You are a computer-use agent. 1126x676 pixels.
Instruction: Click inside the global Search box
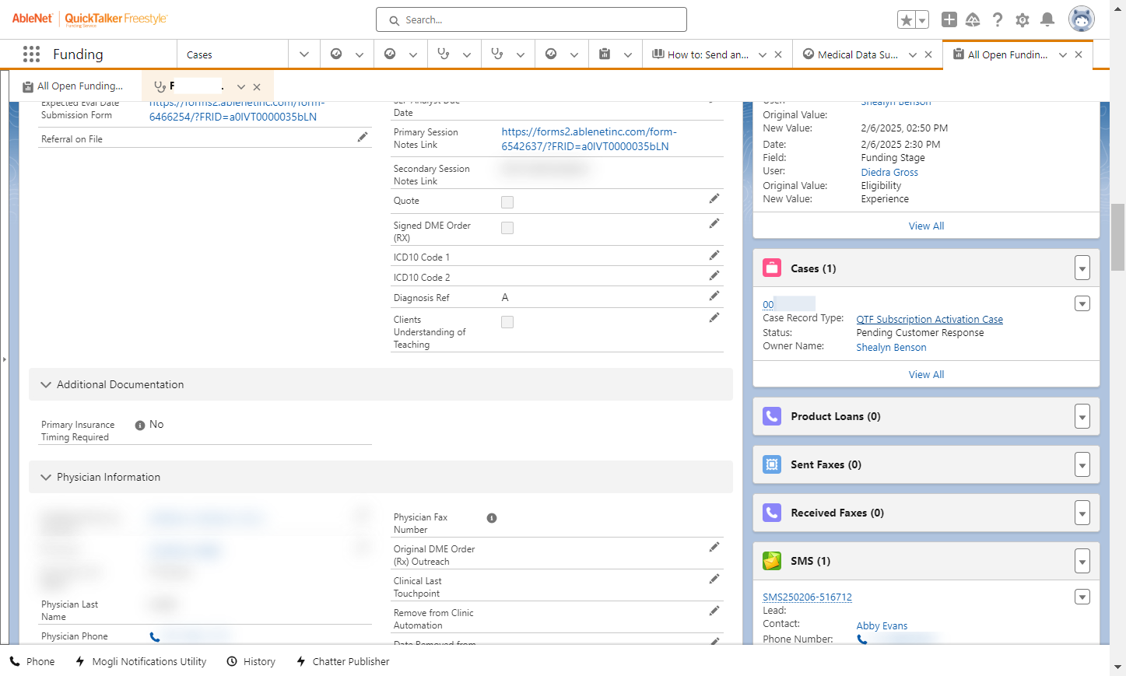[531, 19]
